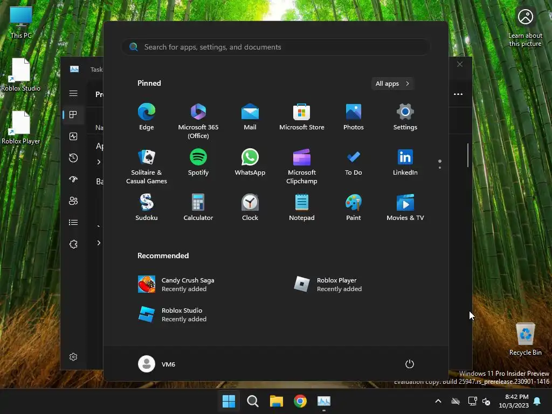Launch Notepad

click(x=302, y=208)
